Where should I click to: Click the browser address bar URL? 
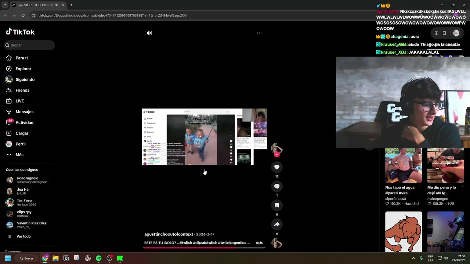tap(112, 15)
